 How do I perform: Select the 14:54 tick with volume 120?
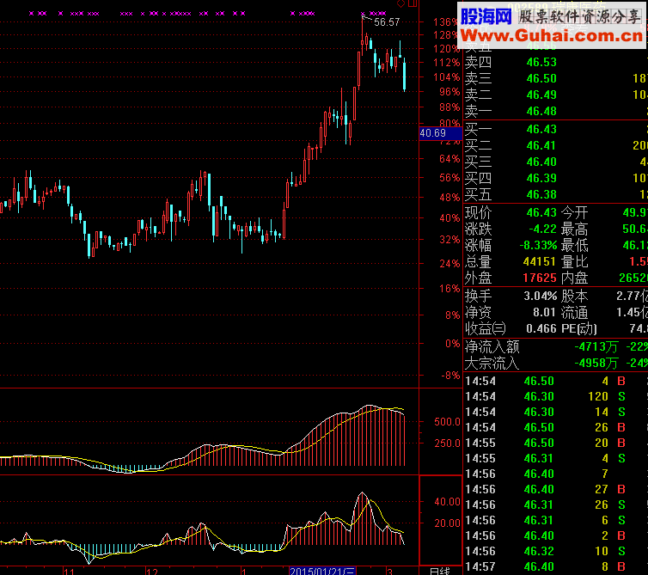(555, 397)
